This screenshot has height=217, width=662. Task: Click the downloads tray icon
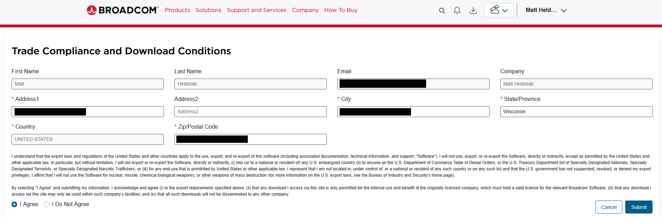pyautogui.click(x=473, y=11)
